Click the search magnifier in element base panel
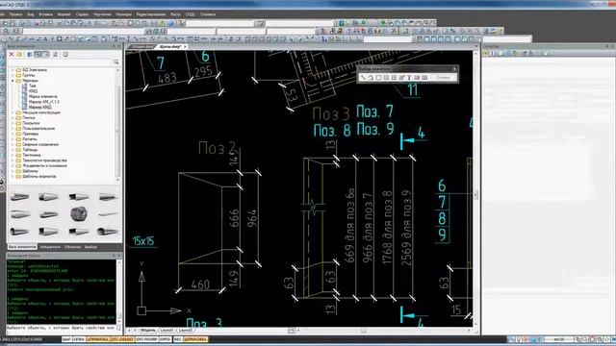 115,62
